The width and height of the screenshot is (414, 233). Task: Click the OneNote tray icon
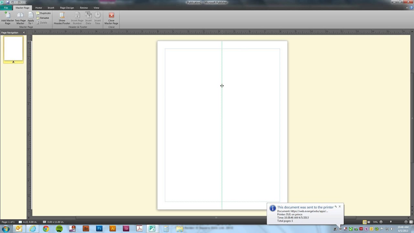tap(366, 229)
